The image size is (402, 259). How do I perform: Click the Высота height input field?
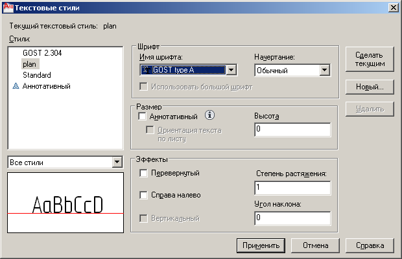(292, 129)
